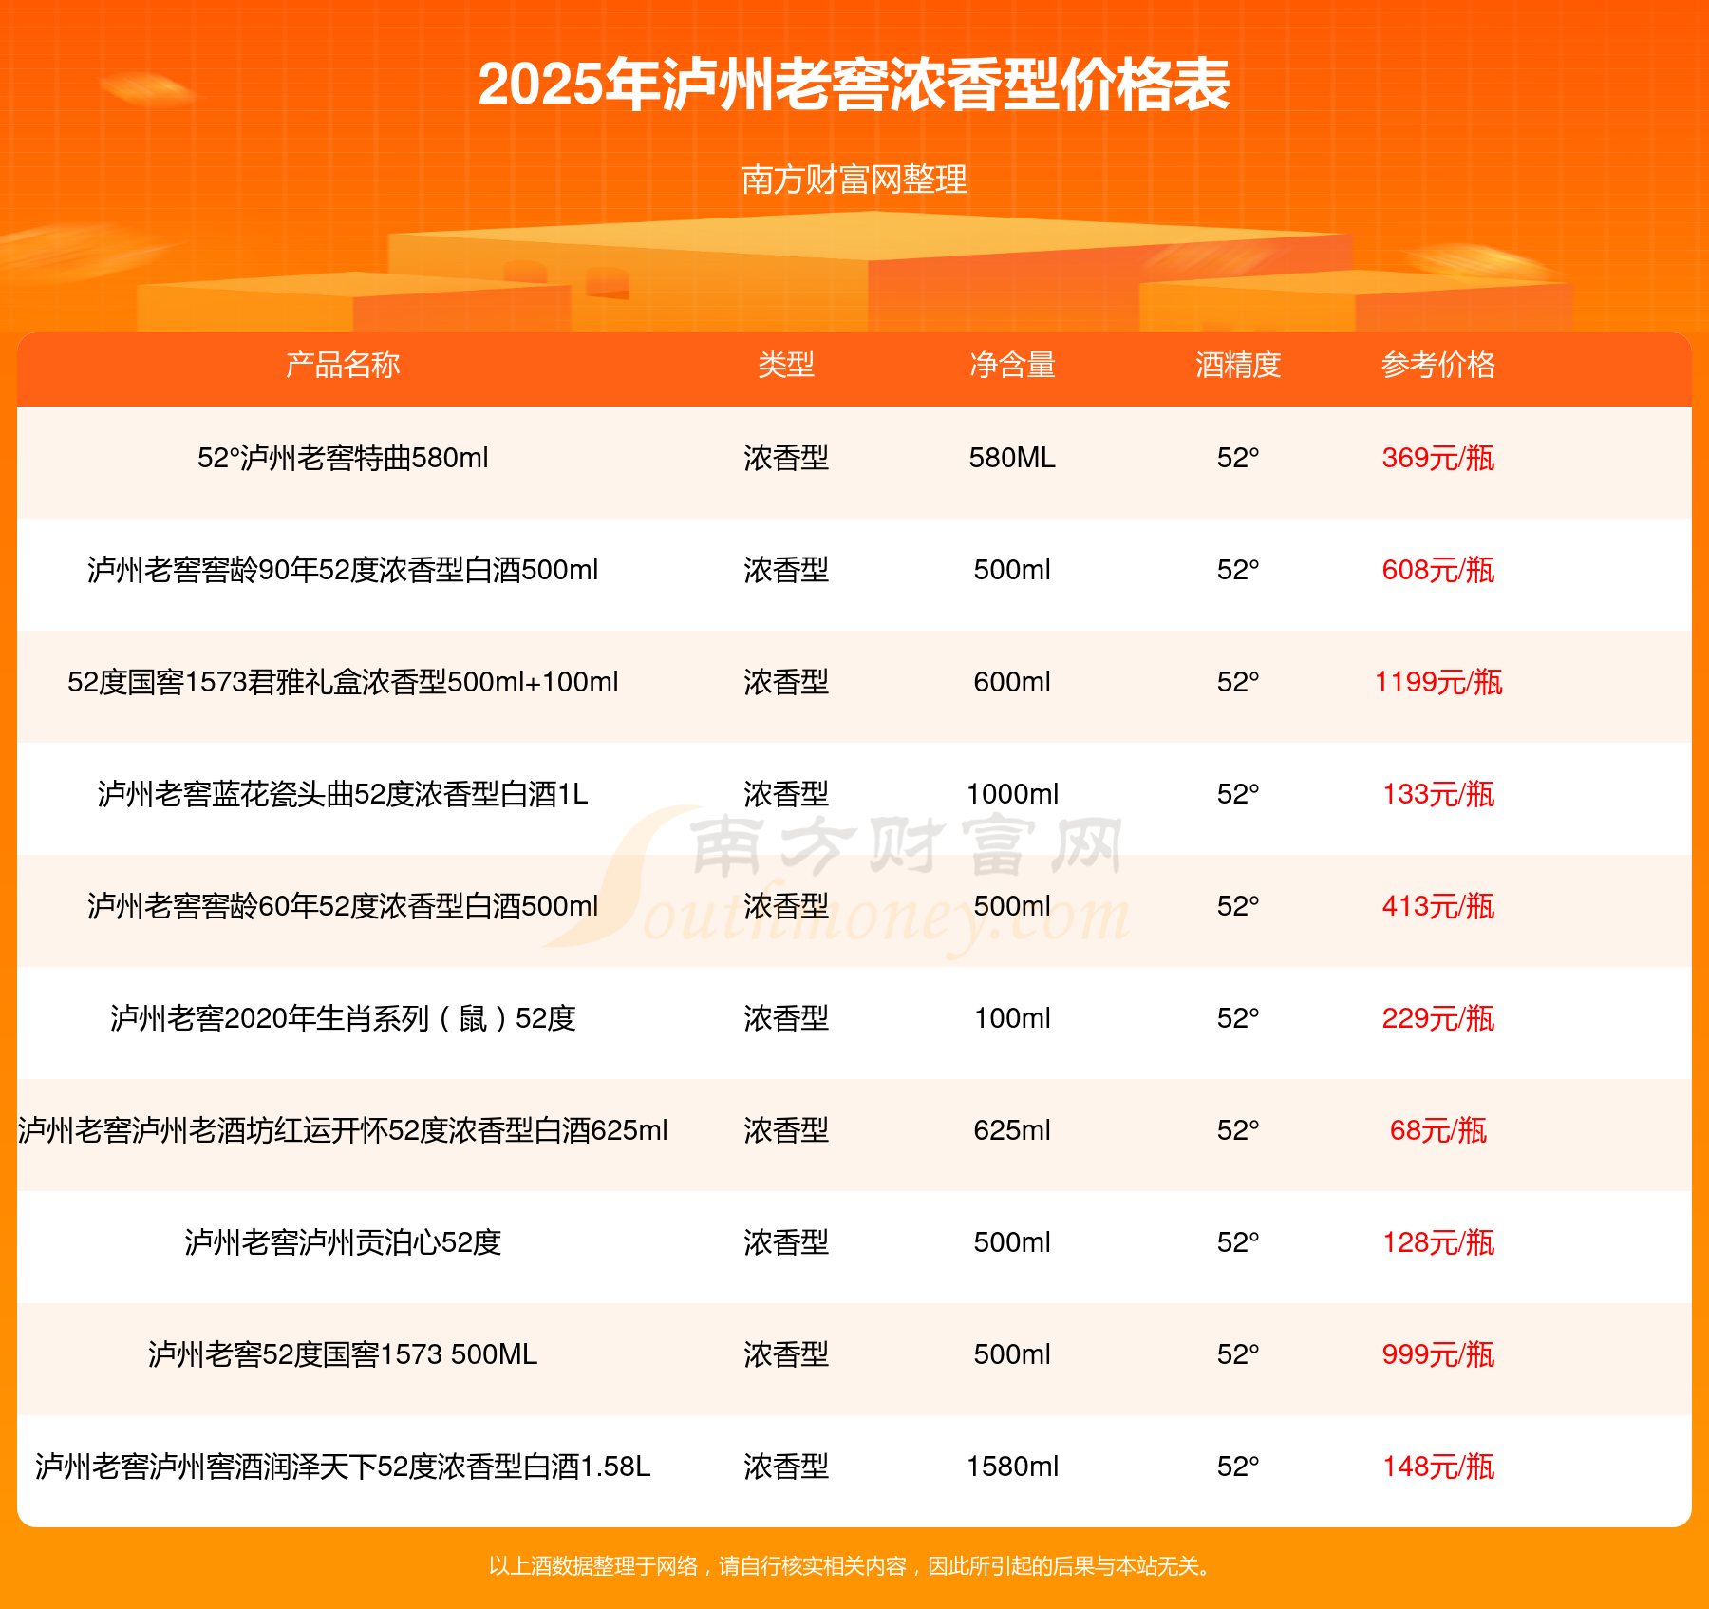This screenshot has width=1709, height=1609.
Task: Click the title 2025年泸州老窖浓香型价格表
Action: click(x=854, y=85)
